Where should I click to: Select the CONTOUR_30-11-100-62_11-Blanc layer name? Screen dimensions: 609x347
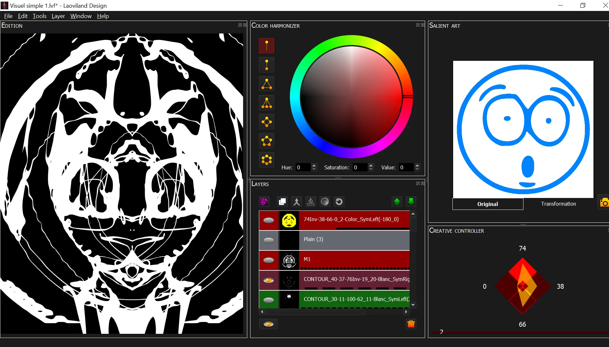(x=357, y=299)
